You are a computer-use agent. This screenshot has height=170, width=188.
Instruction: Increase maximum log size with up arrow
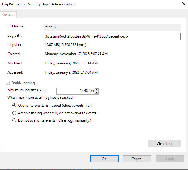[x=97, y=89]
